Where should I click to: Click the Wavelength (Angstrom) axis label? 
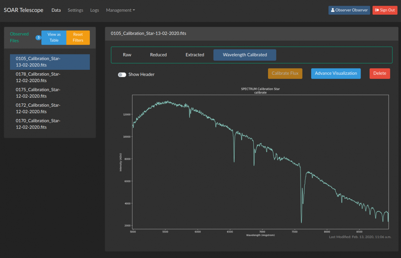tap(260, 235)
